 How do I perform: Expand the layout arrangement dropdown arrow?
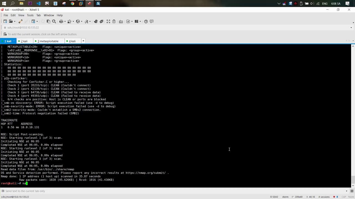pyautogui.click(x=140, y=21)
